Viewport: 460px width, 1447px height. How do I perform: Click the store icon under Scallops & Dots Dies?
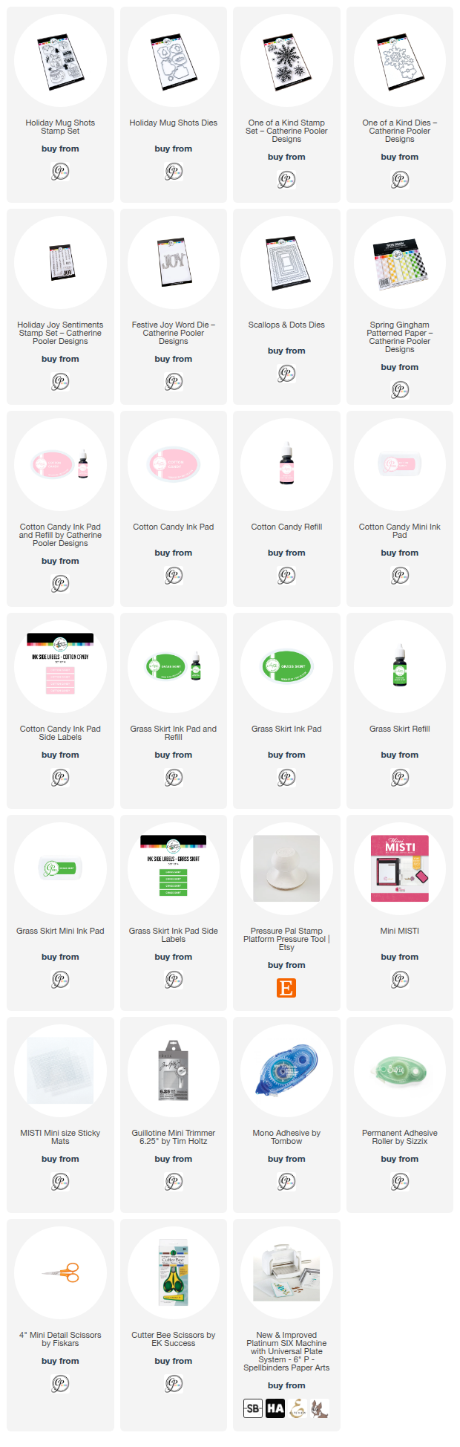286,374
